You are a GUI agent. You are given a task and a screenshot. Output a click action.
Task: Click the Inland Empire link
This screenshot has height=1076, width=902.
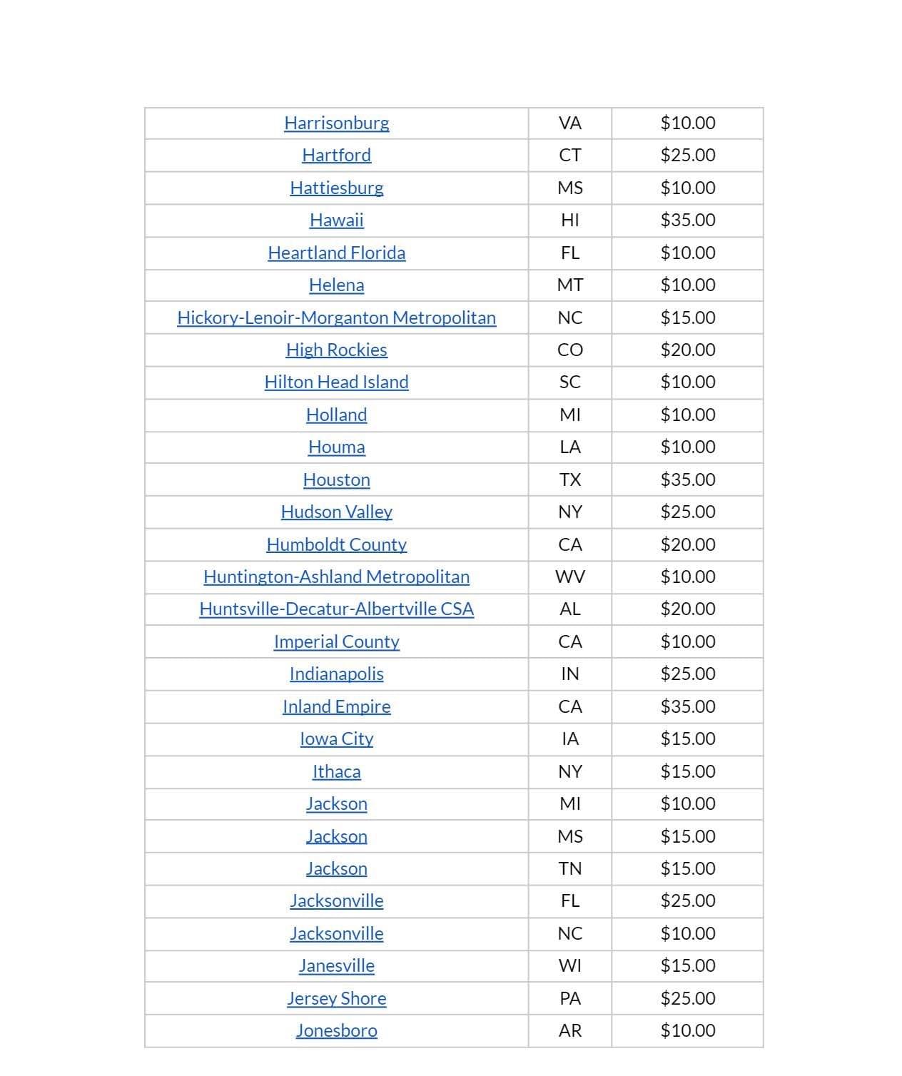tap(336, 706)
